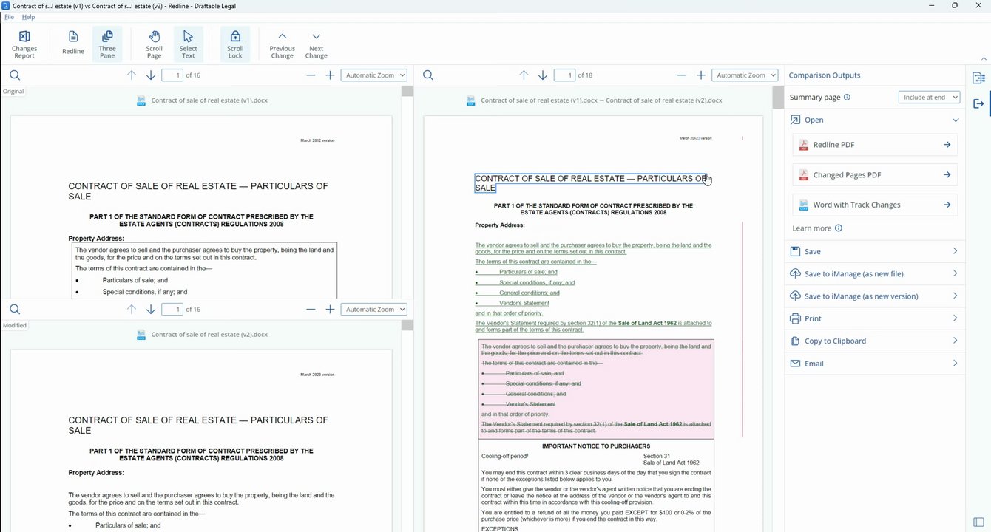Jump to Previous Change
The image size is (991, 532).
(282, 44)
